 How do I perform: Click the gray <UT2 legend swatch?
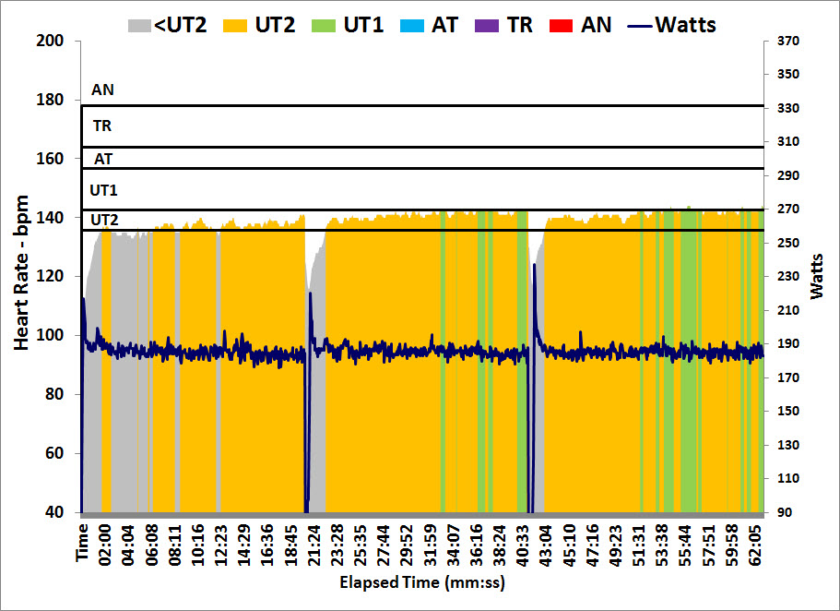coord(141,25)
